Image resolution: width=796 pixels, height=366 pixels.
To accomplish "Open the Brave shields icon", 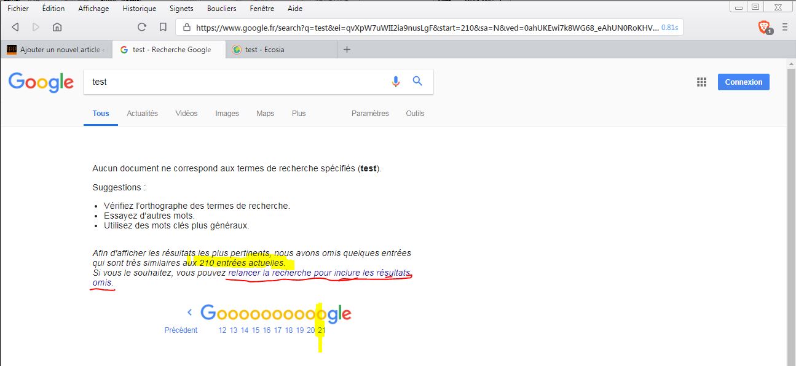I will tap(763, 27).
